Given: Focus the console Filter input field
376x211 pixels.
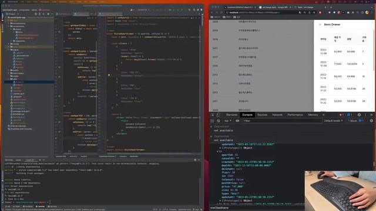Looking at the screenshot, I should pyautogui.click(x=282, y=121).
